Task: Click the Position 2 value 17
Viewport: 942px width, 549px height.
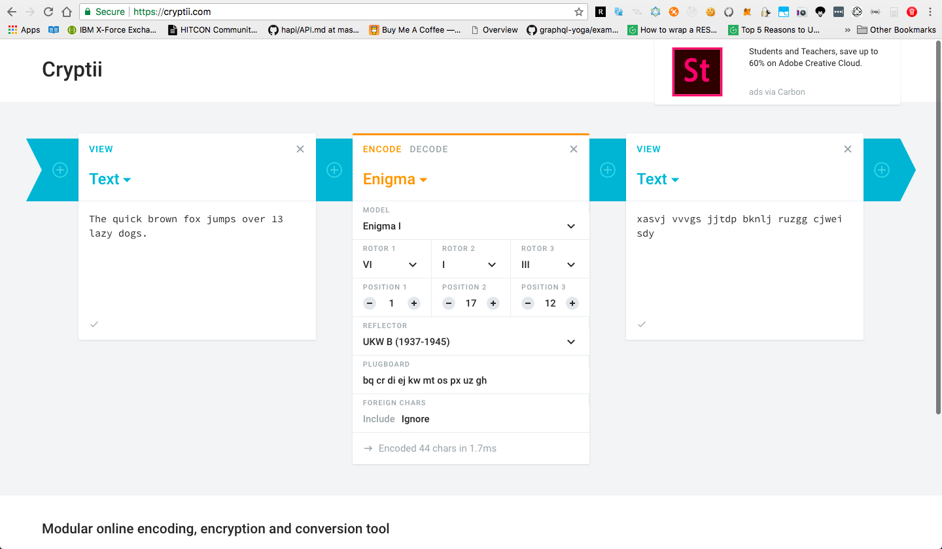Action: coord(471,303)
